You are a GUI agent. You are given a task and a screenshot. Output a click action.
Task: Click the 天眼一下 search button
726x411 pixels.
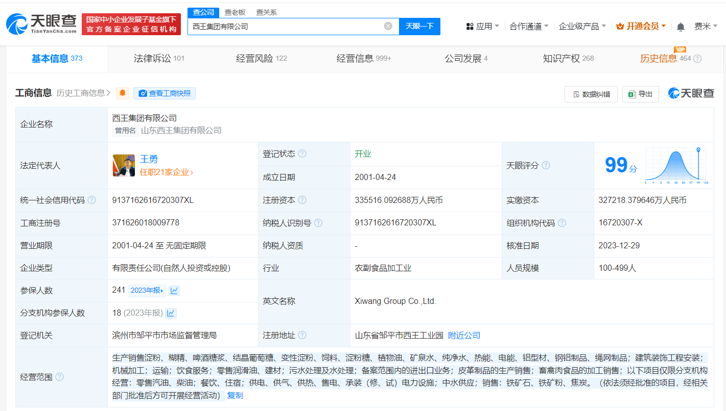(419, 26)
